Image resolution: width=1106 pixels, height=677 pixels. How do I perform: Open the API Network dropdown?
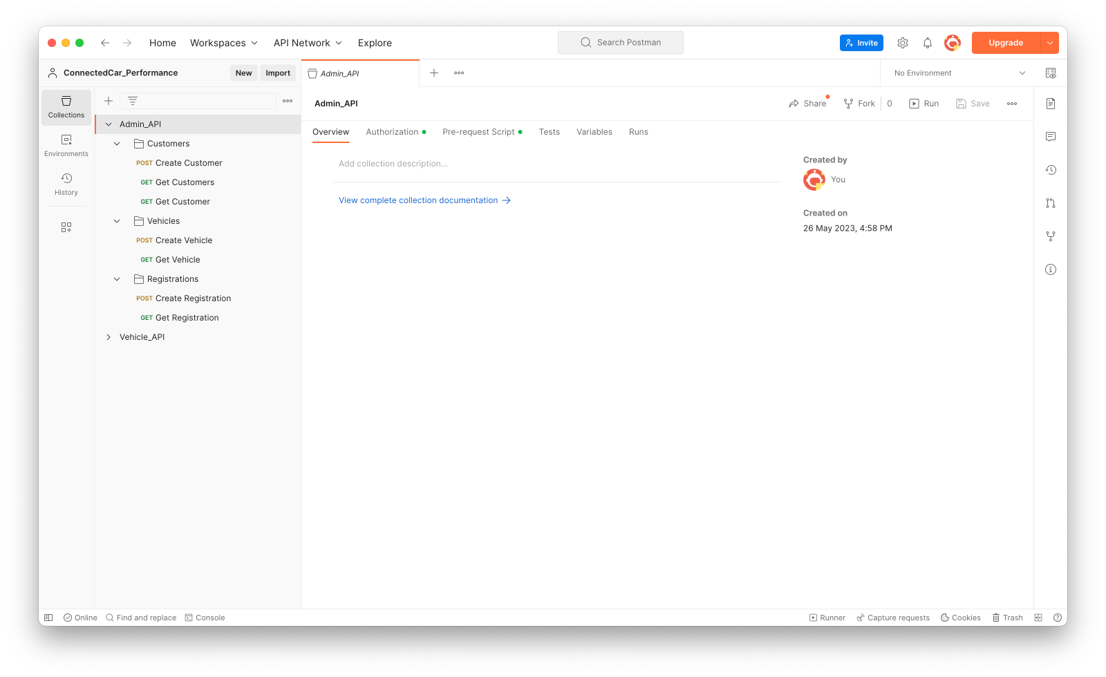(x=308, y=43)
